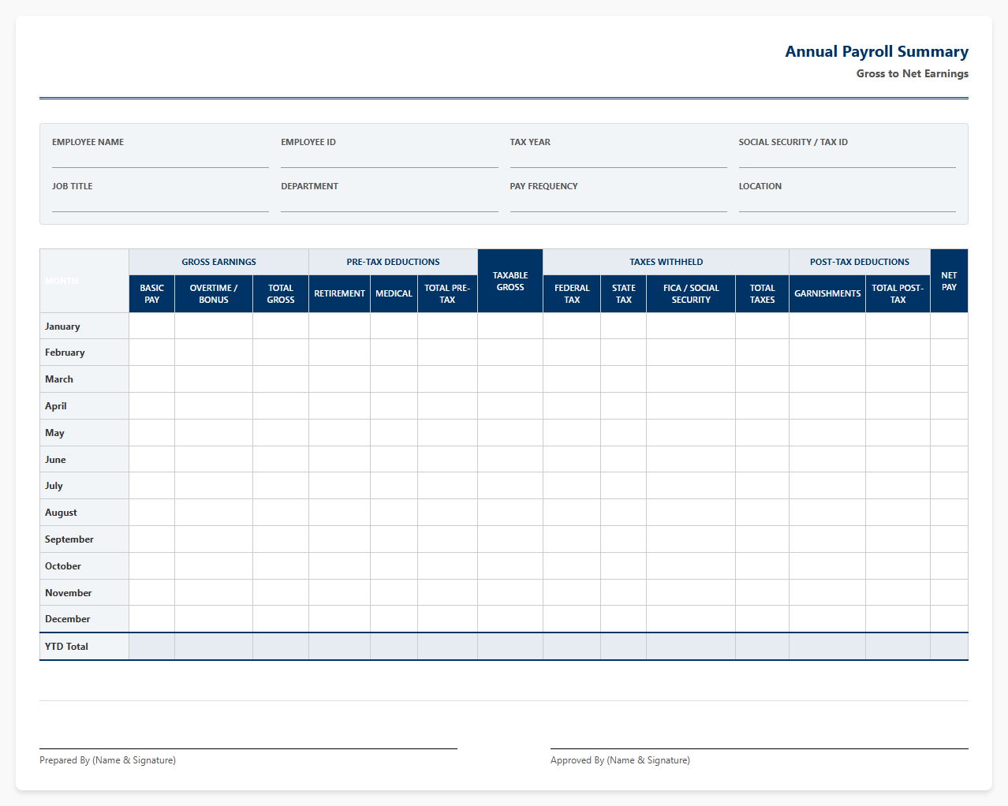The width and height of the screenshot is (1008, 806).
Task: Click the 'TAXABLE GROSS' column header
Action: pos(510,281)
